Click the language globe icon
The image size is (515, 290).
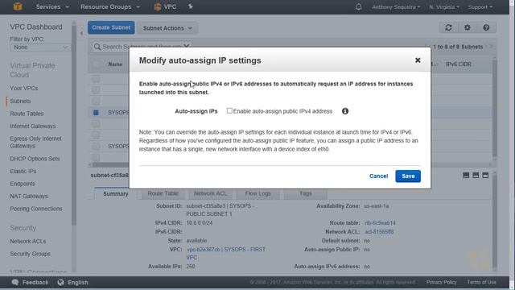pos(61,282)
